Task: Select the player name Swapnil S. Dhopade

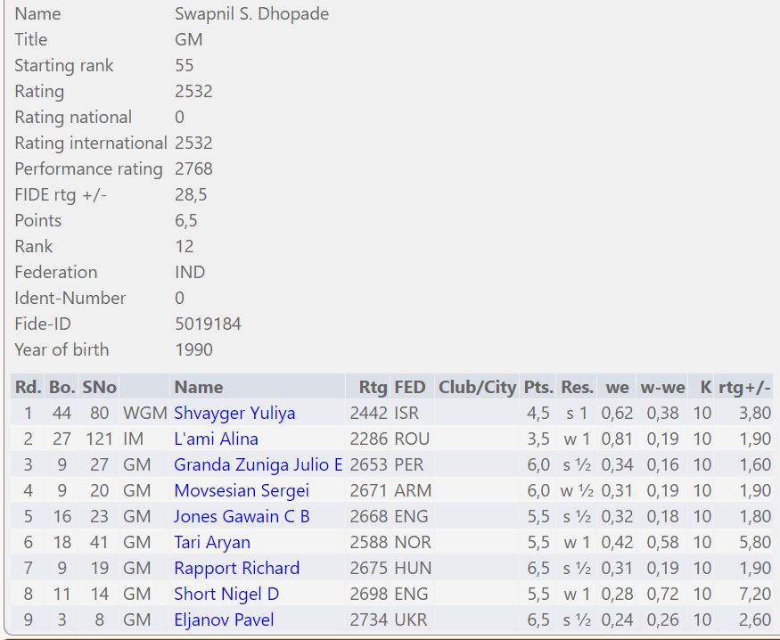Action: click(251, 14)
